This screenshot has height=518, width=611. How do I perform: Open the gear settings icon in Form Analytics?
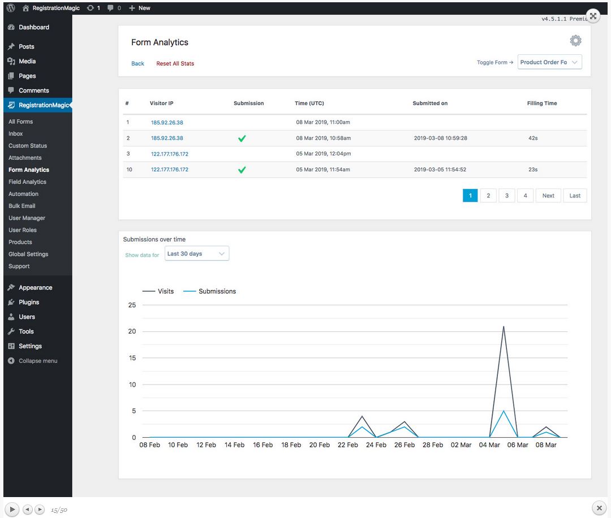point(575,41)
